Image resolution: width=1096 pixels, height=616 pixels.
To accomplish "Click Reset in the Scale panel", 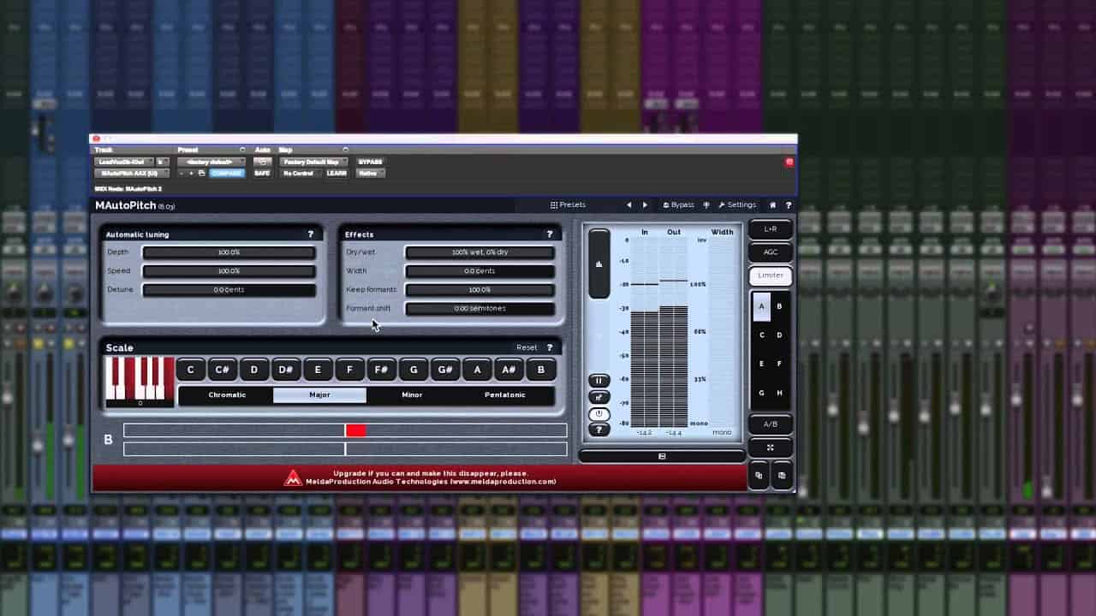I will click(x=527, y=347).
